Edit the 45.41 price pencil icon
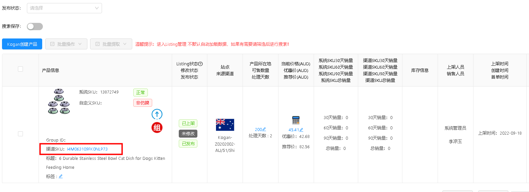 pyautogui.click(x=301, y=130)
